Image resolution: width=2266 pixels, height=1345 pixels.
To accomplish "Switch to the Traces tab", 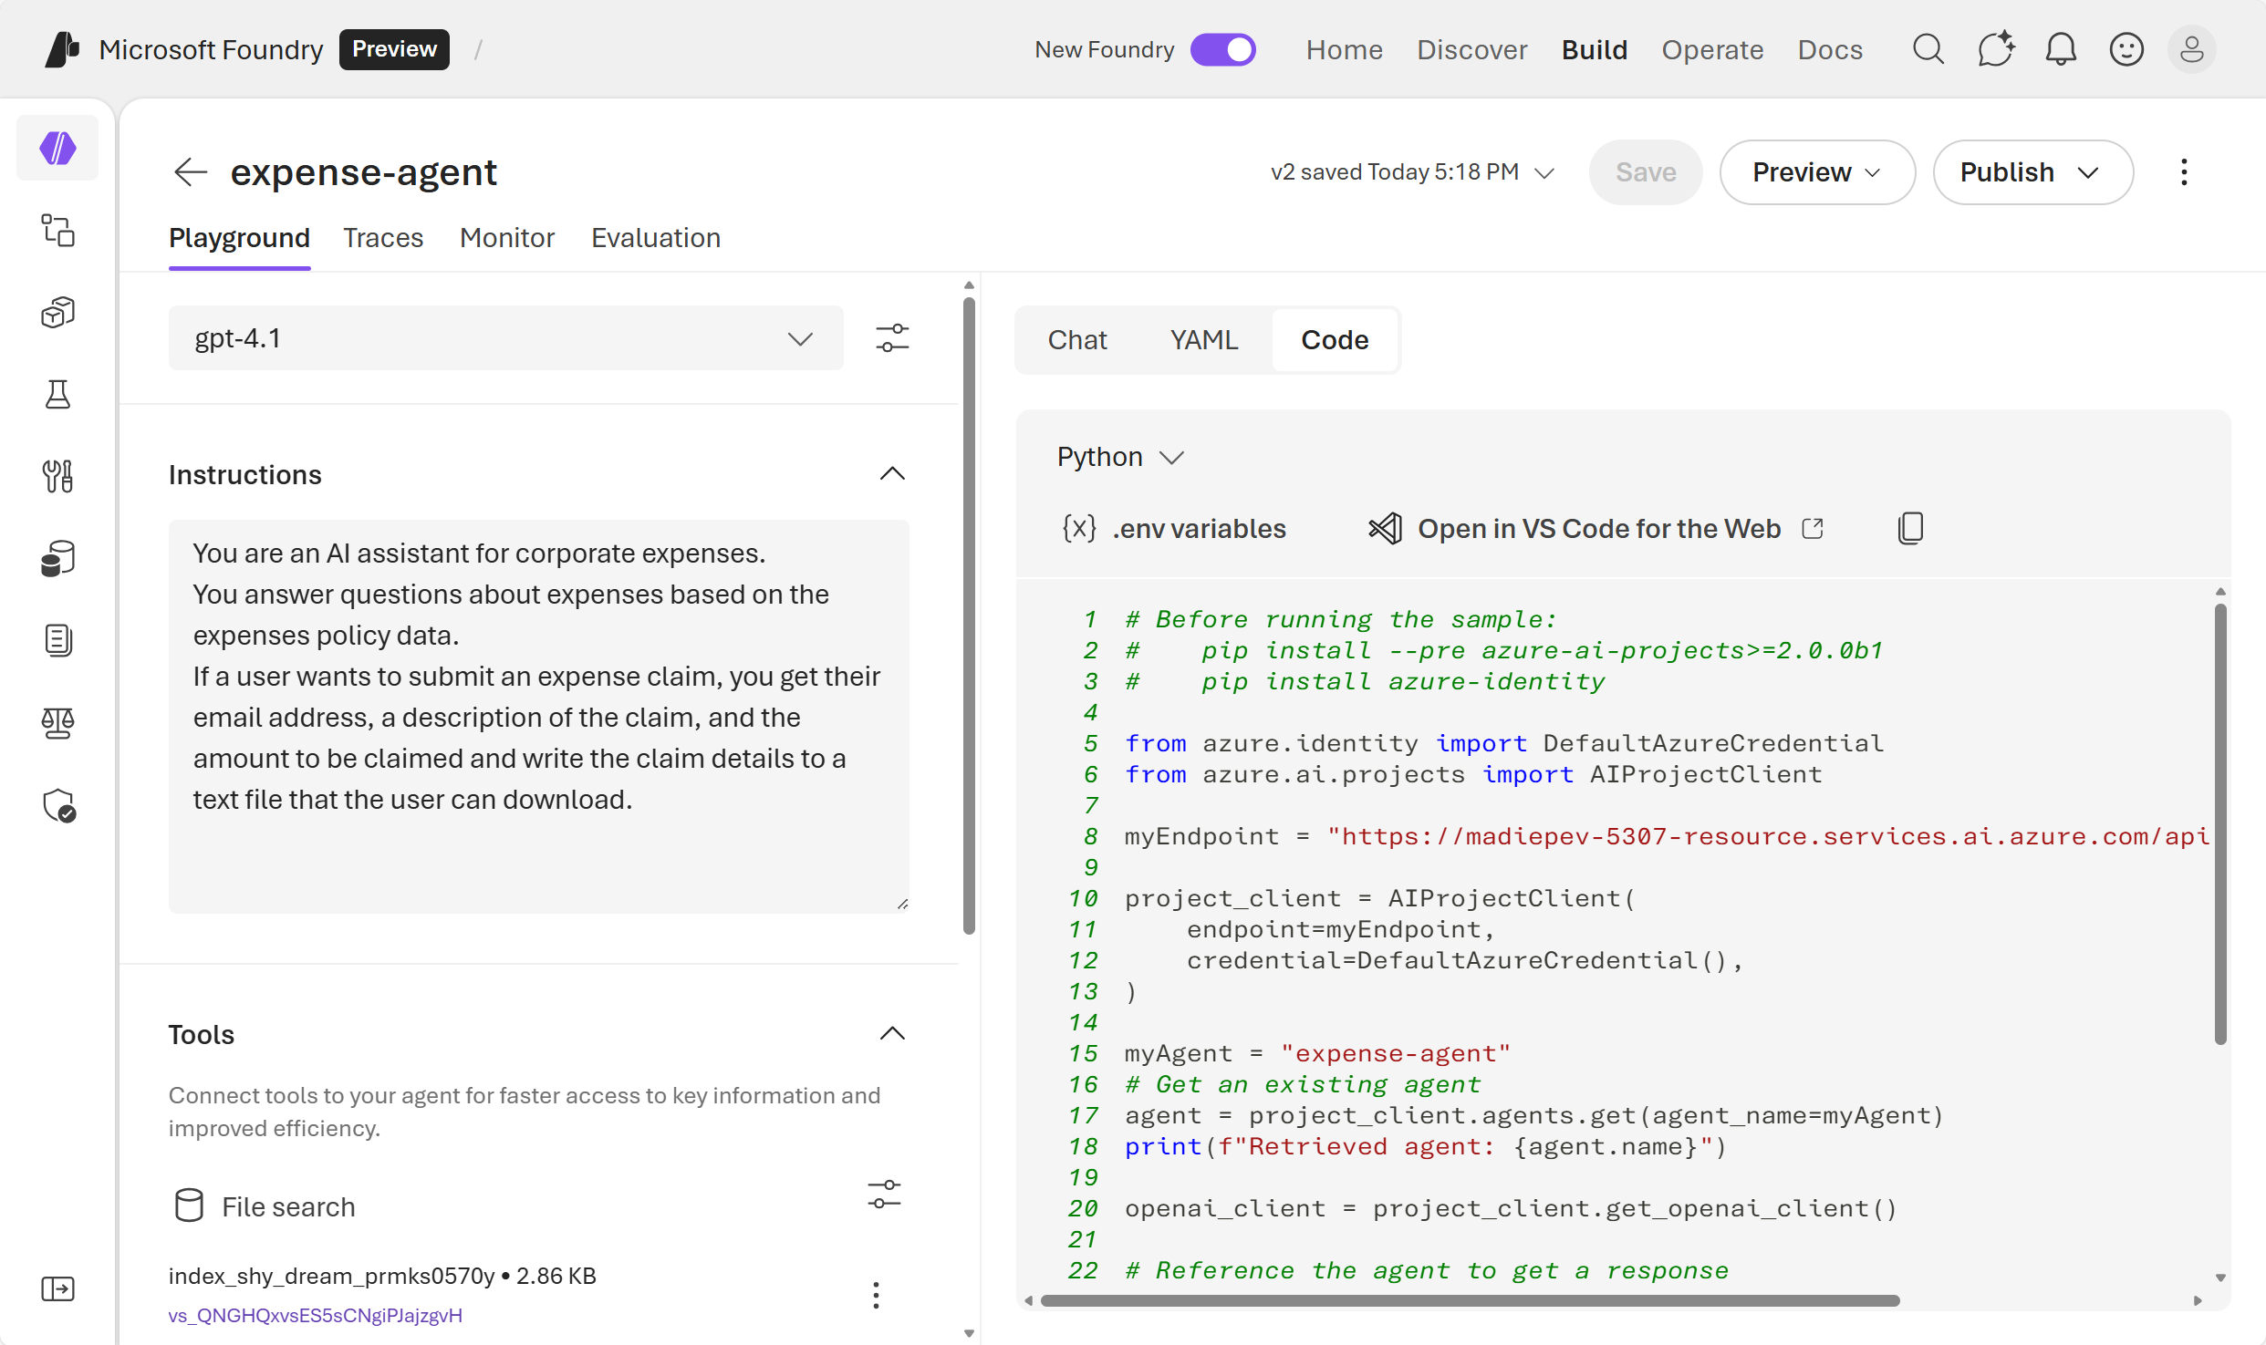I will point(382,237).
